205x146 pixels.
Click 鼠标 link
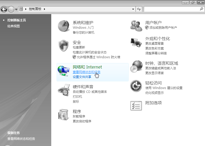[76, 101]
